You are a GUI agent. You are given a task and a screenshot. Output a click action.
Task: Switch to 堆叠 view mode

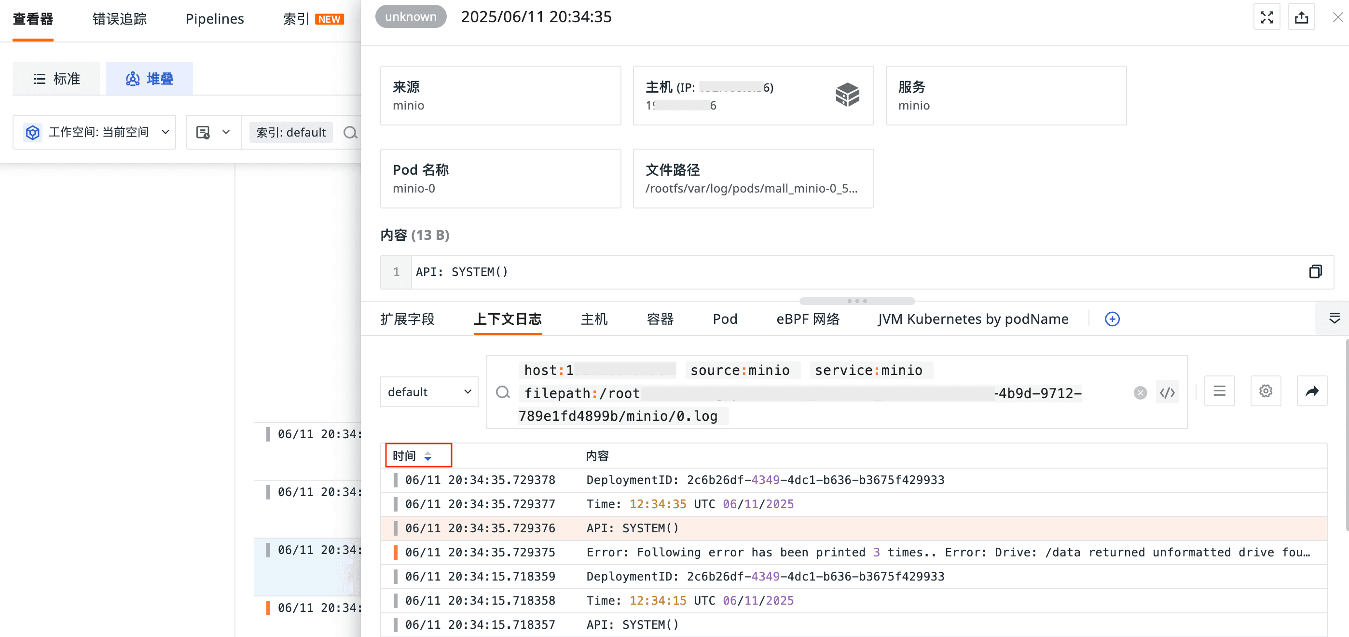pos(149,79)
